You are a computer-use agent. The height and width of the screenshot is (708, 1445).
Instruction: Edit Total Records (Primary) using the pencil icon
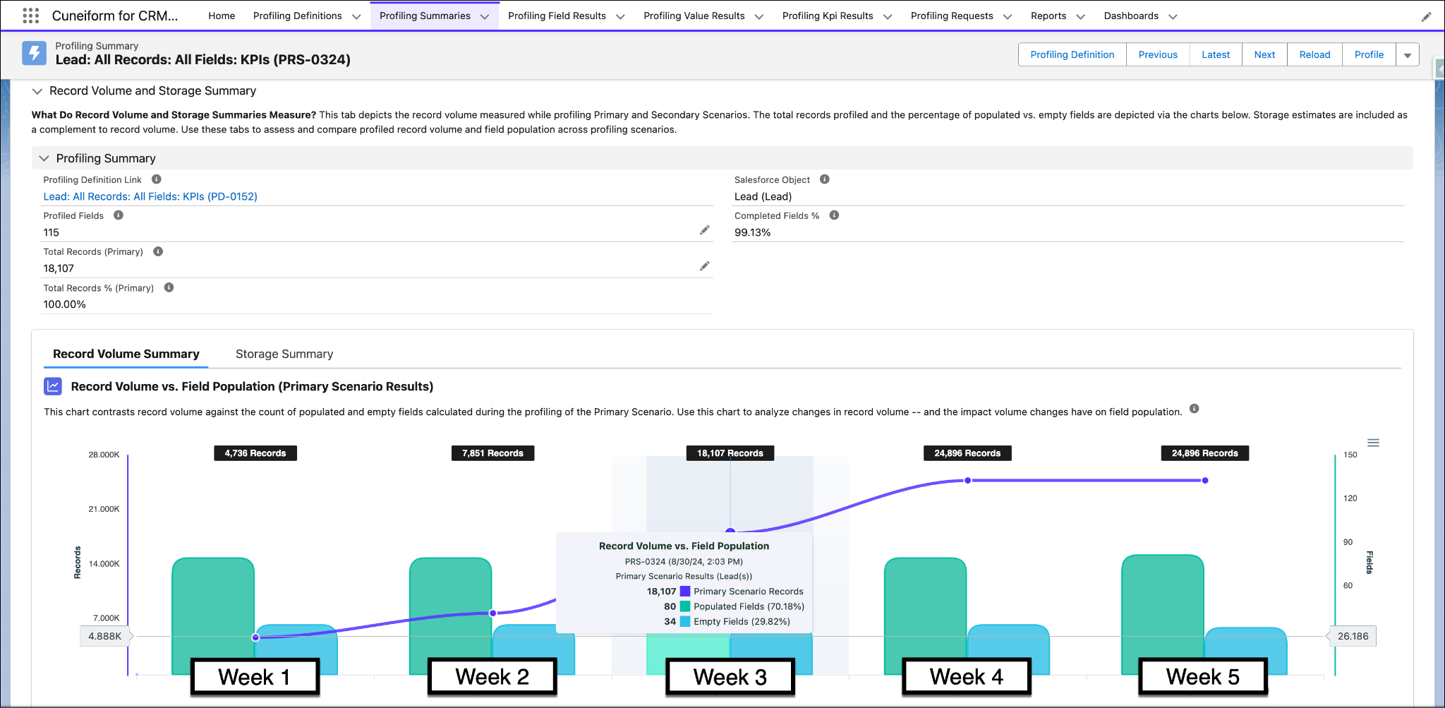[704, 265]
